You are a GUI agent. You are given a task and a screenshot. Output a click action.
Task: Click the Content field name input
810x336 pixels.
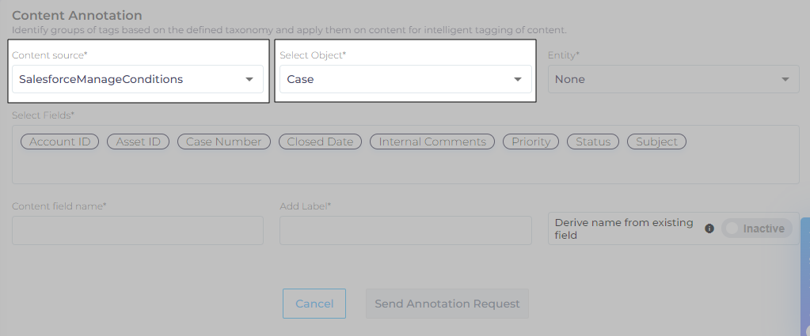138,230
